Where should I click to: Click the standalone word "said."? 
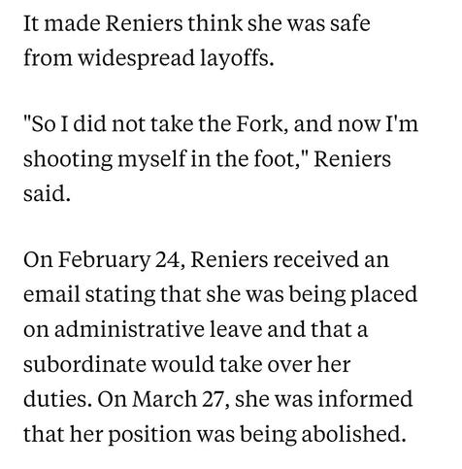point(47,193)
